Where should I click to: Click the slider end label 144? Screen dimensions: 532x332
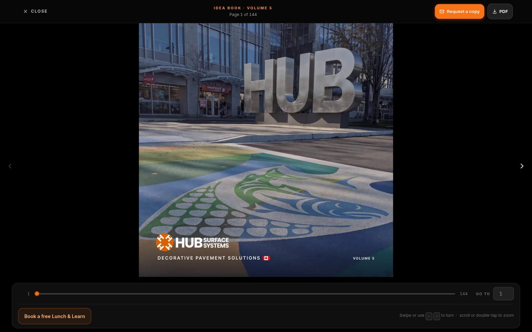pos(464,294)
